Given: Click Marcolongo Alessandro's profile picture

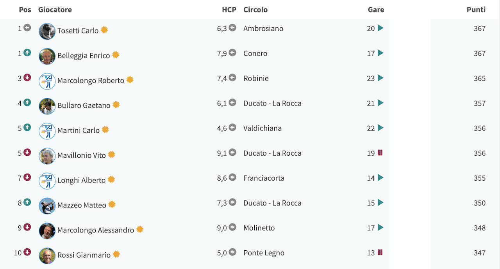Looking at the screenshot, I should pos(47,231).
